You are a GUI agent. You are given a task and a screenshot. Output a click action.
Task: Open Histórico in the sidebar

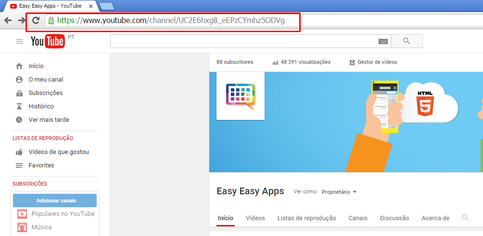pyautogui.click(x=41, y=106)
